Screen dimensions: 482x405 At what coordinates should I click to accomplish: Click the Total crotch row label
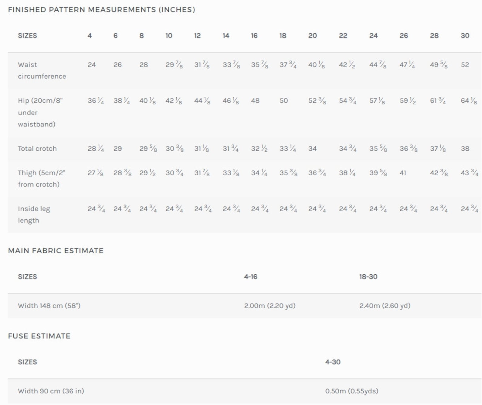pyautogui.click(x=37, y=149)
